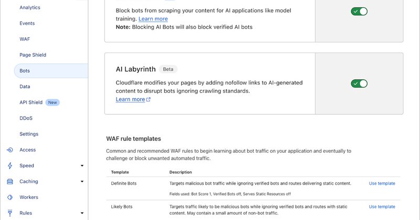
Task: Click the Caching icon in the sidebar
Action: click(x=10, y=182)
